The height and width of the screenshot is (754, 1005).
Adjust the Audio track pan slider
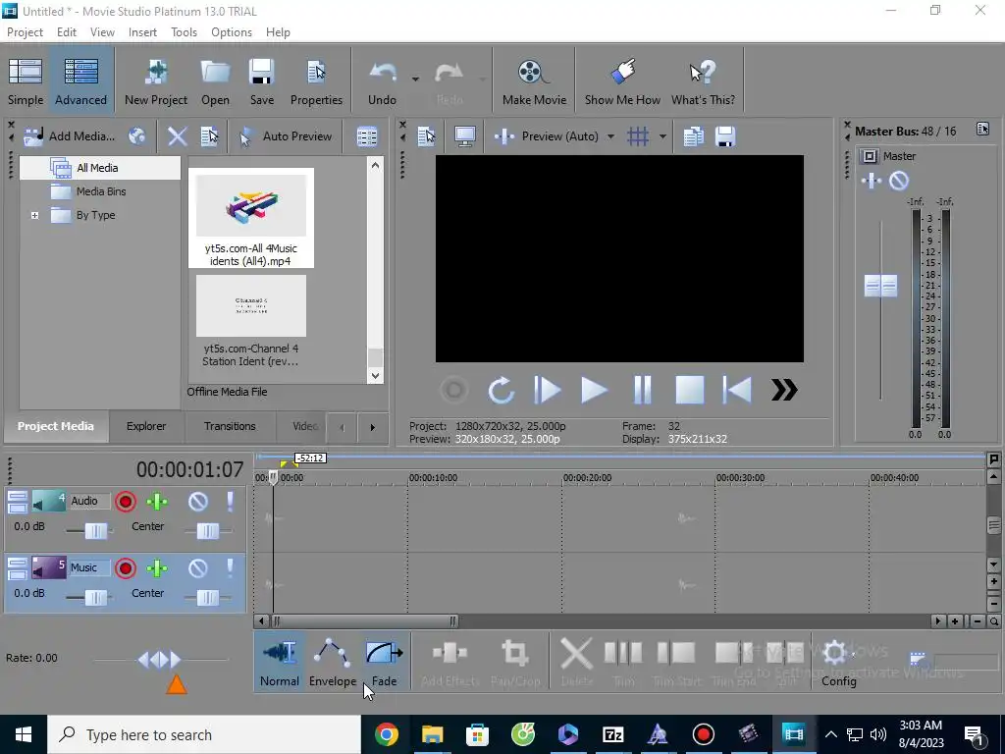pyautogui.click(x=208, y=531)
